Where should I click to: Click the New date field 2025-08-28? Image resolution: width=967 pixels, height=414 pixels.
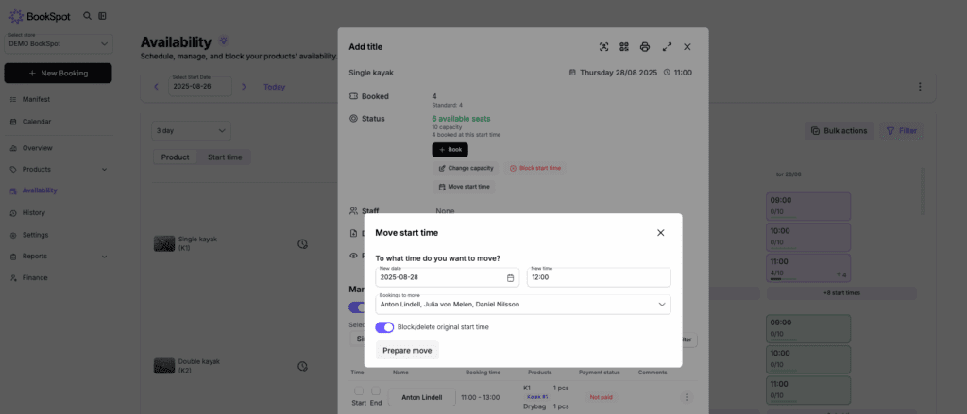click(x=447, y=277)
